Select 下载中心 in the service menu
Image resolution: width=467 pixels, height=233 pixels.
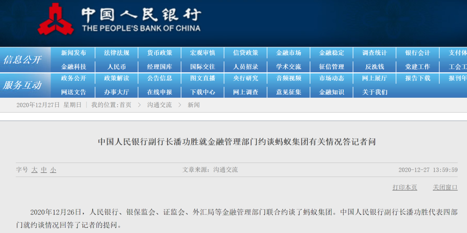[x=202, y=92]
